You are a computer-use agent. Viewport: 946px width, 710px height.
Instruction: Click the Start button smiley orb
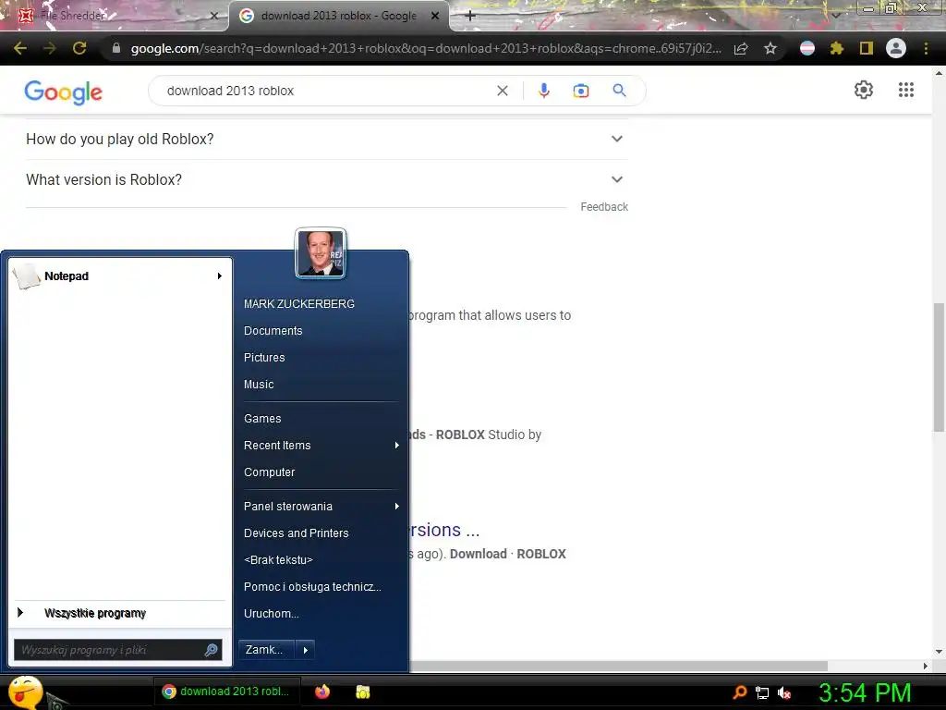tap(24, 692)
